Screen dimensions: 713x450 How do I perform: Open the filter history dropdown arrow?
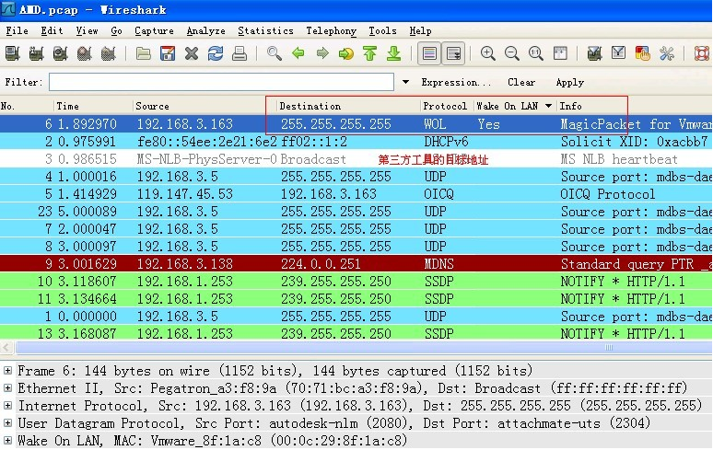click(x=405, y=82)
